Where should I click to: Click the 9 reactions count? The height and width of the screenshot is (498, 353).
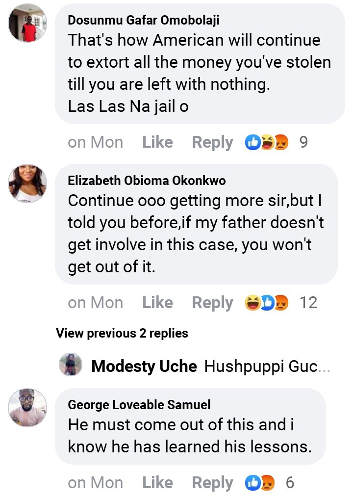(x=303, y=142)
